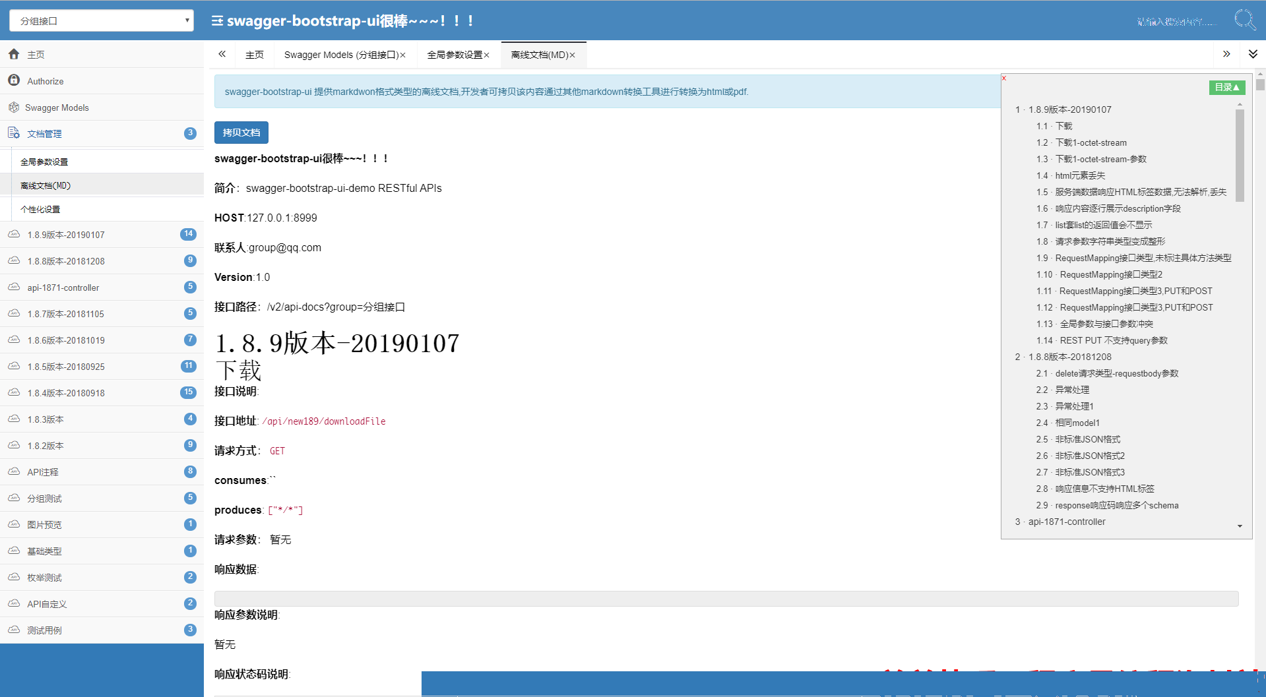Go to 主页 via the home icon in the sidebar
The height and width of the screenshot is (697, 1266).
14,54
